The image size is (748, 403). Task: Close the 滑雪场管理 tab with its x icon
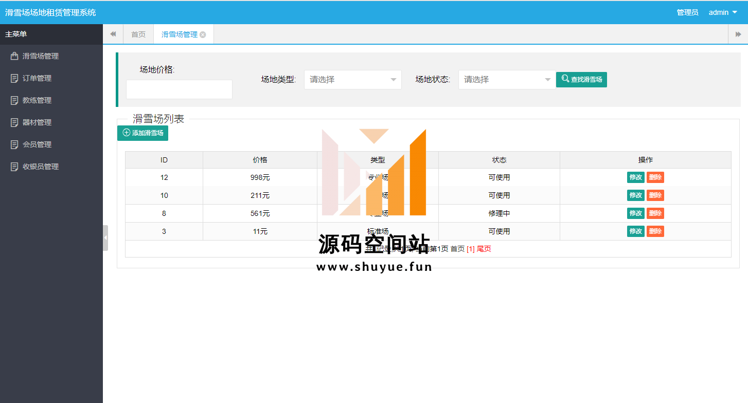pyautogui.click(x=203, y=35)
